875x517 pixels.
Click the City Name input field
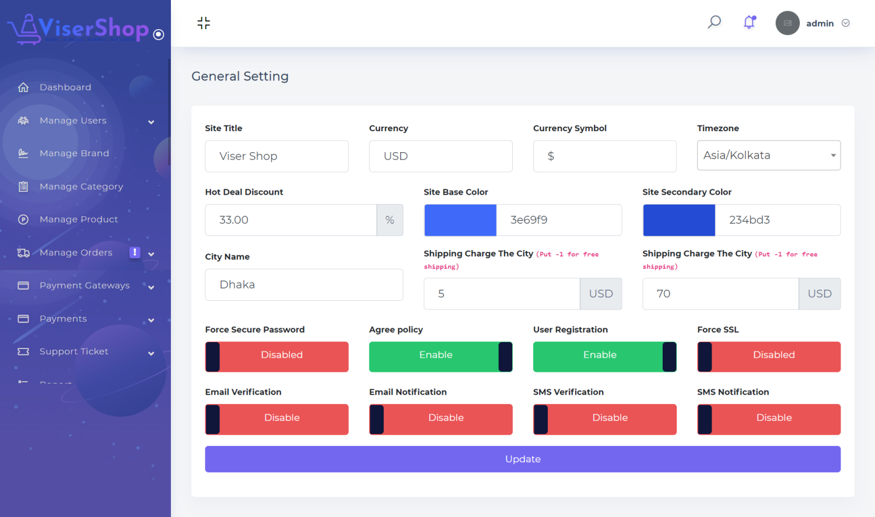[x=304, y=285]
